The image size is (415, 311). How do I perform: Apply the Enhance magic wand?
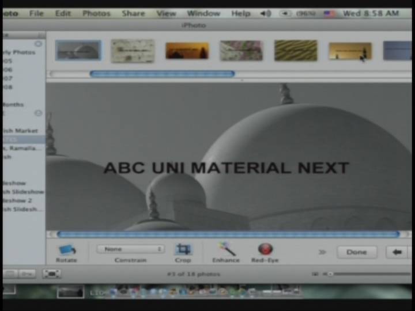pyautogui.click(x=226, y=249)
